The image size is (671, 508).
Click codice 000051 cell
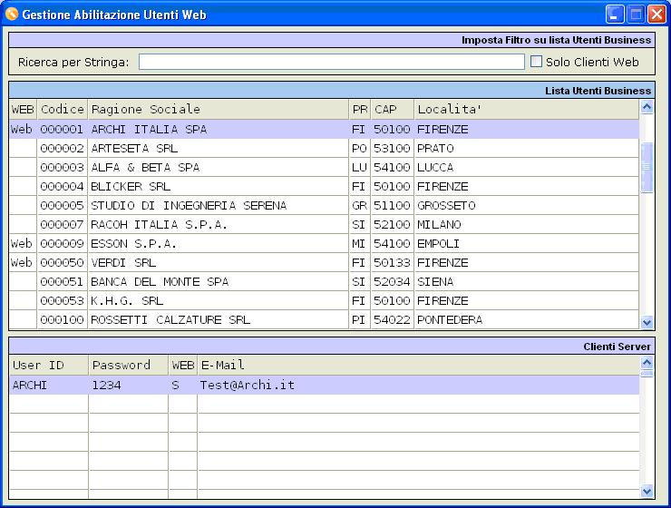click(62, 281)
